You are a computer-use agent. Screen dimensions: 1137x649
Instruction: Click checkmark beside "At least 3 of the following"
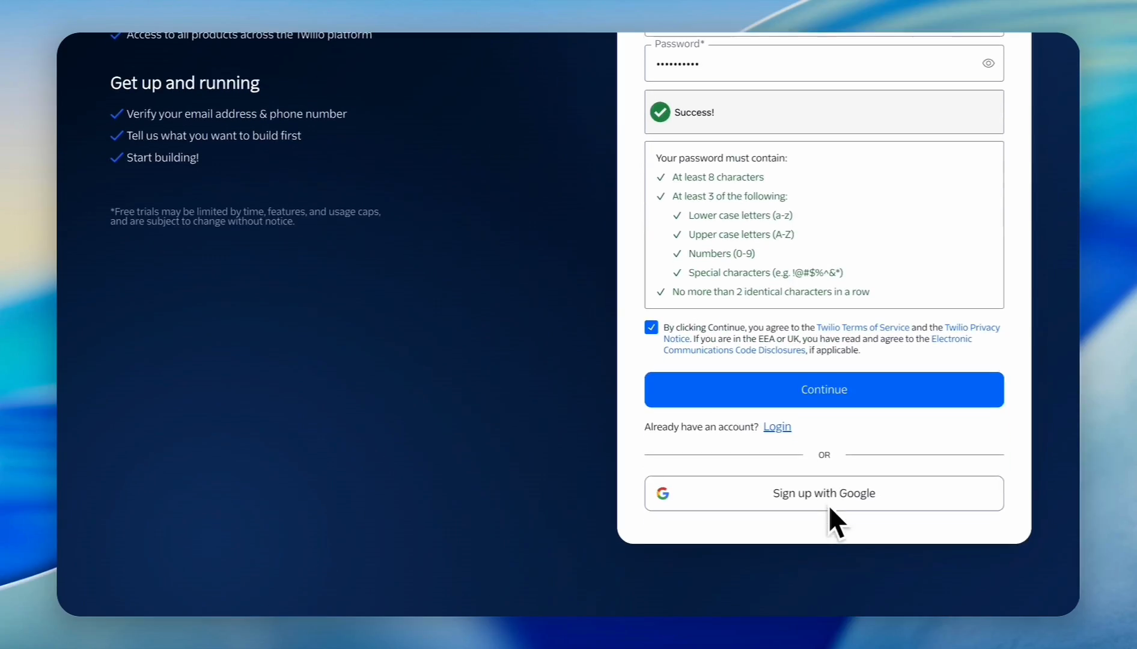(x=660, y=197)
